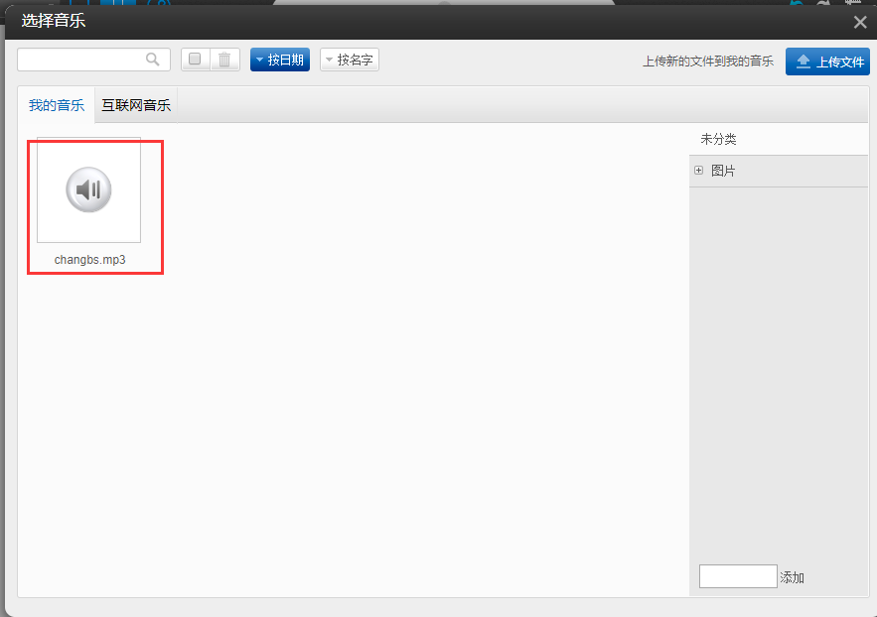Open the 按名字 sort dropdown
Screen dimensions: 877x617
(350, 60)
